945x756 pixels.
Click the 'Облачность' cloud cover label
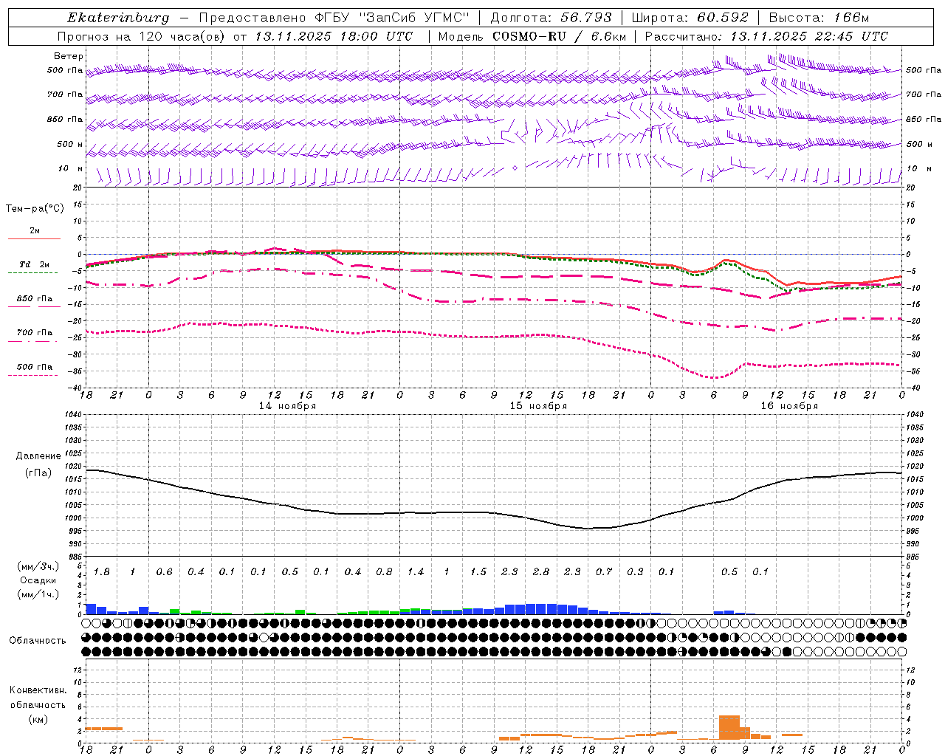coord(38,641)
